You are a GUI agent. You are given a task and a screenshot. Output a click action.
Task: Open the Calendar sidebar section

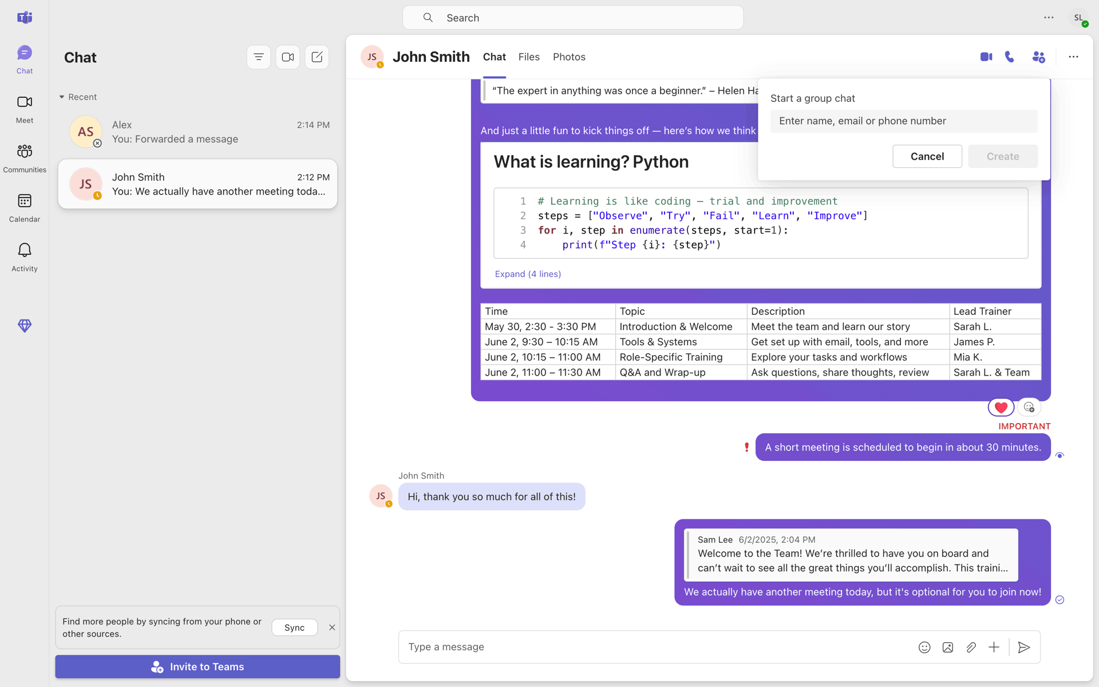point(25,208)
